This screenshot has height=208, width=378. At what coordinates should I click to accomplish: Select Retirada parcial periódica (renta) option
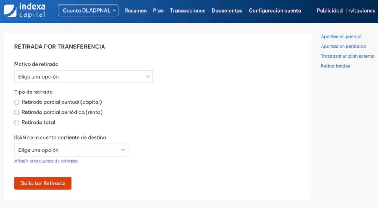tap(17, 112)
